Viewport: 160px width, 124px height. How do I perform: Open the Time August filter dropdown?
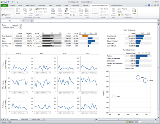point(21,25)
